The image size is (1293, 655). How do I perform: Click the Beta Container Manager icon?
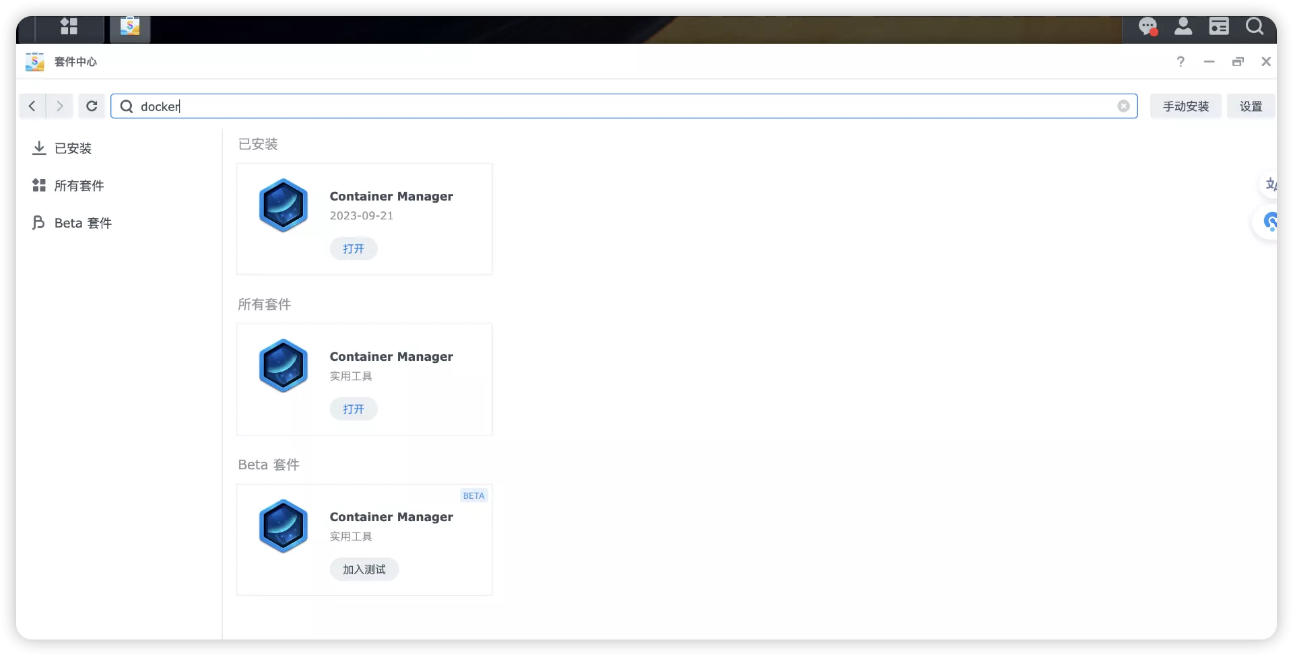[x=284, y=526]
